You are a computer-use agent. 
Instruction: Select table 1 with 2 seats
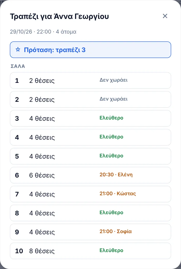coord(90,80)
